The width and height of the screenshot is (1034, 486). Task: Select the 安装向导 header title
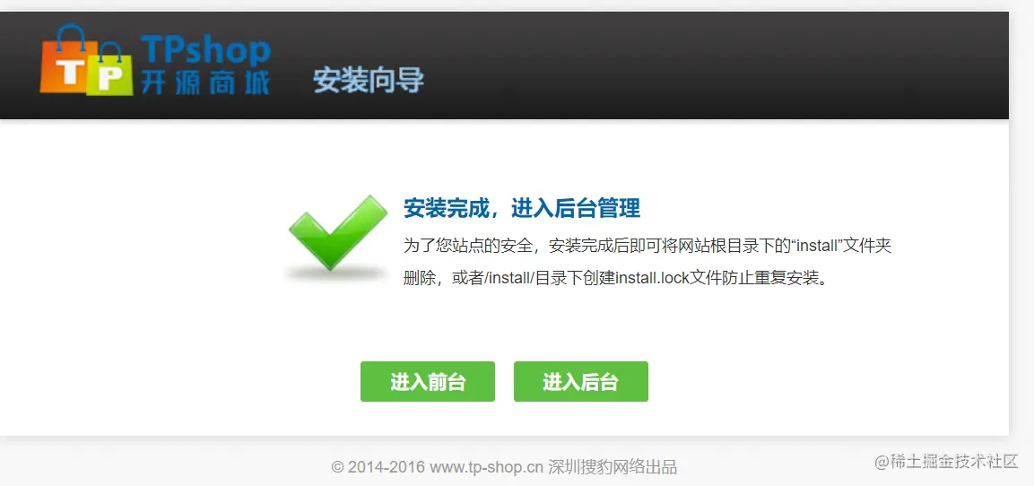click(368, 81)
